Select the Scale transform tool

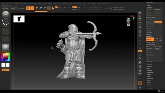tap(41, 8)
